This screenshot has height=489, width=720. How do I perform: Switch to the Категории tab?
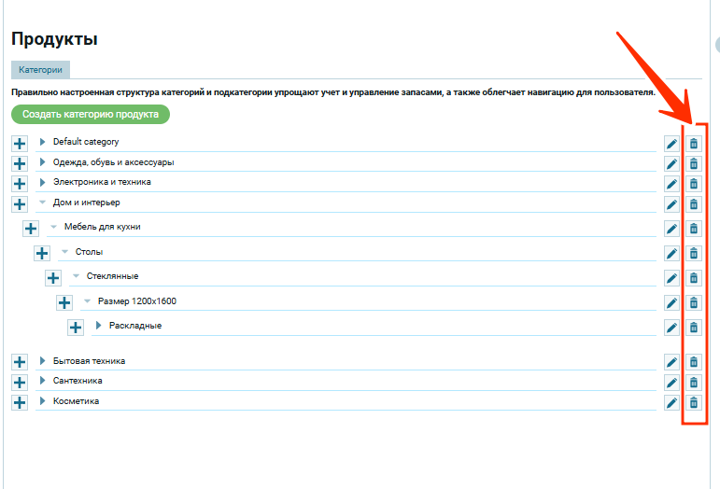40,70
